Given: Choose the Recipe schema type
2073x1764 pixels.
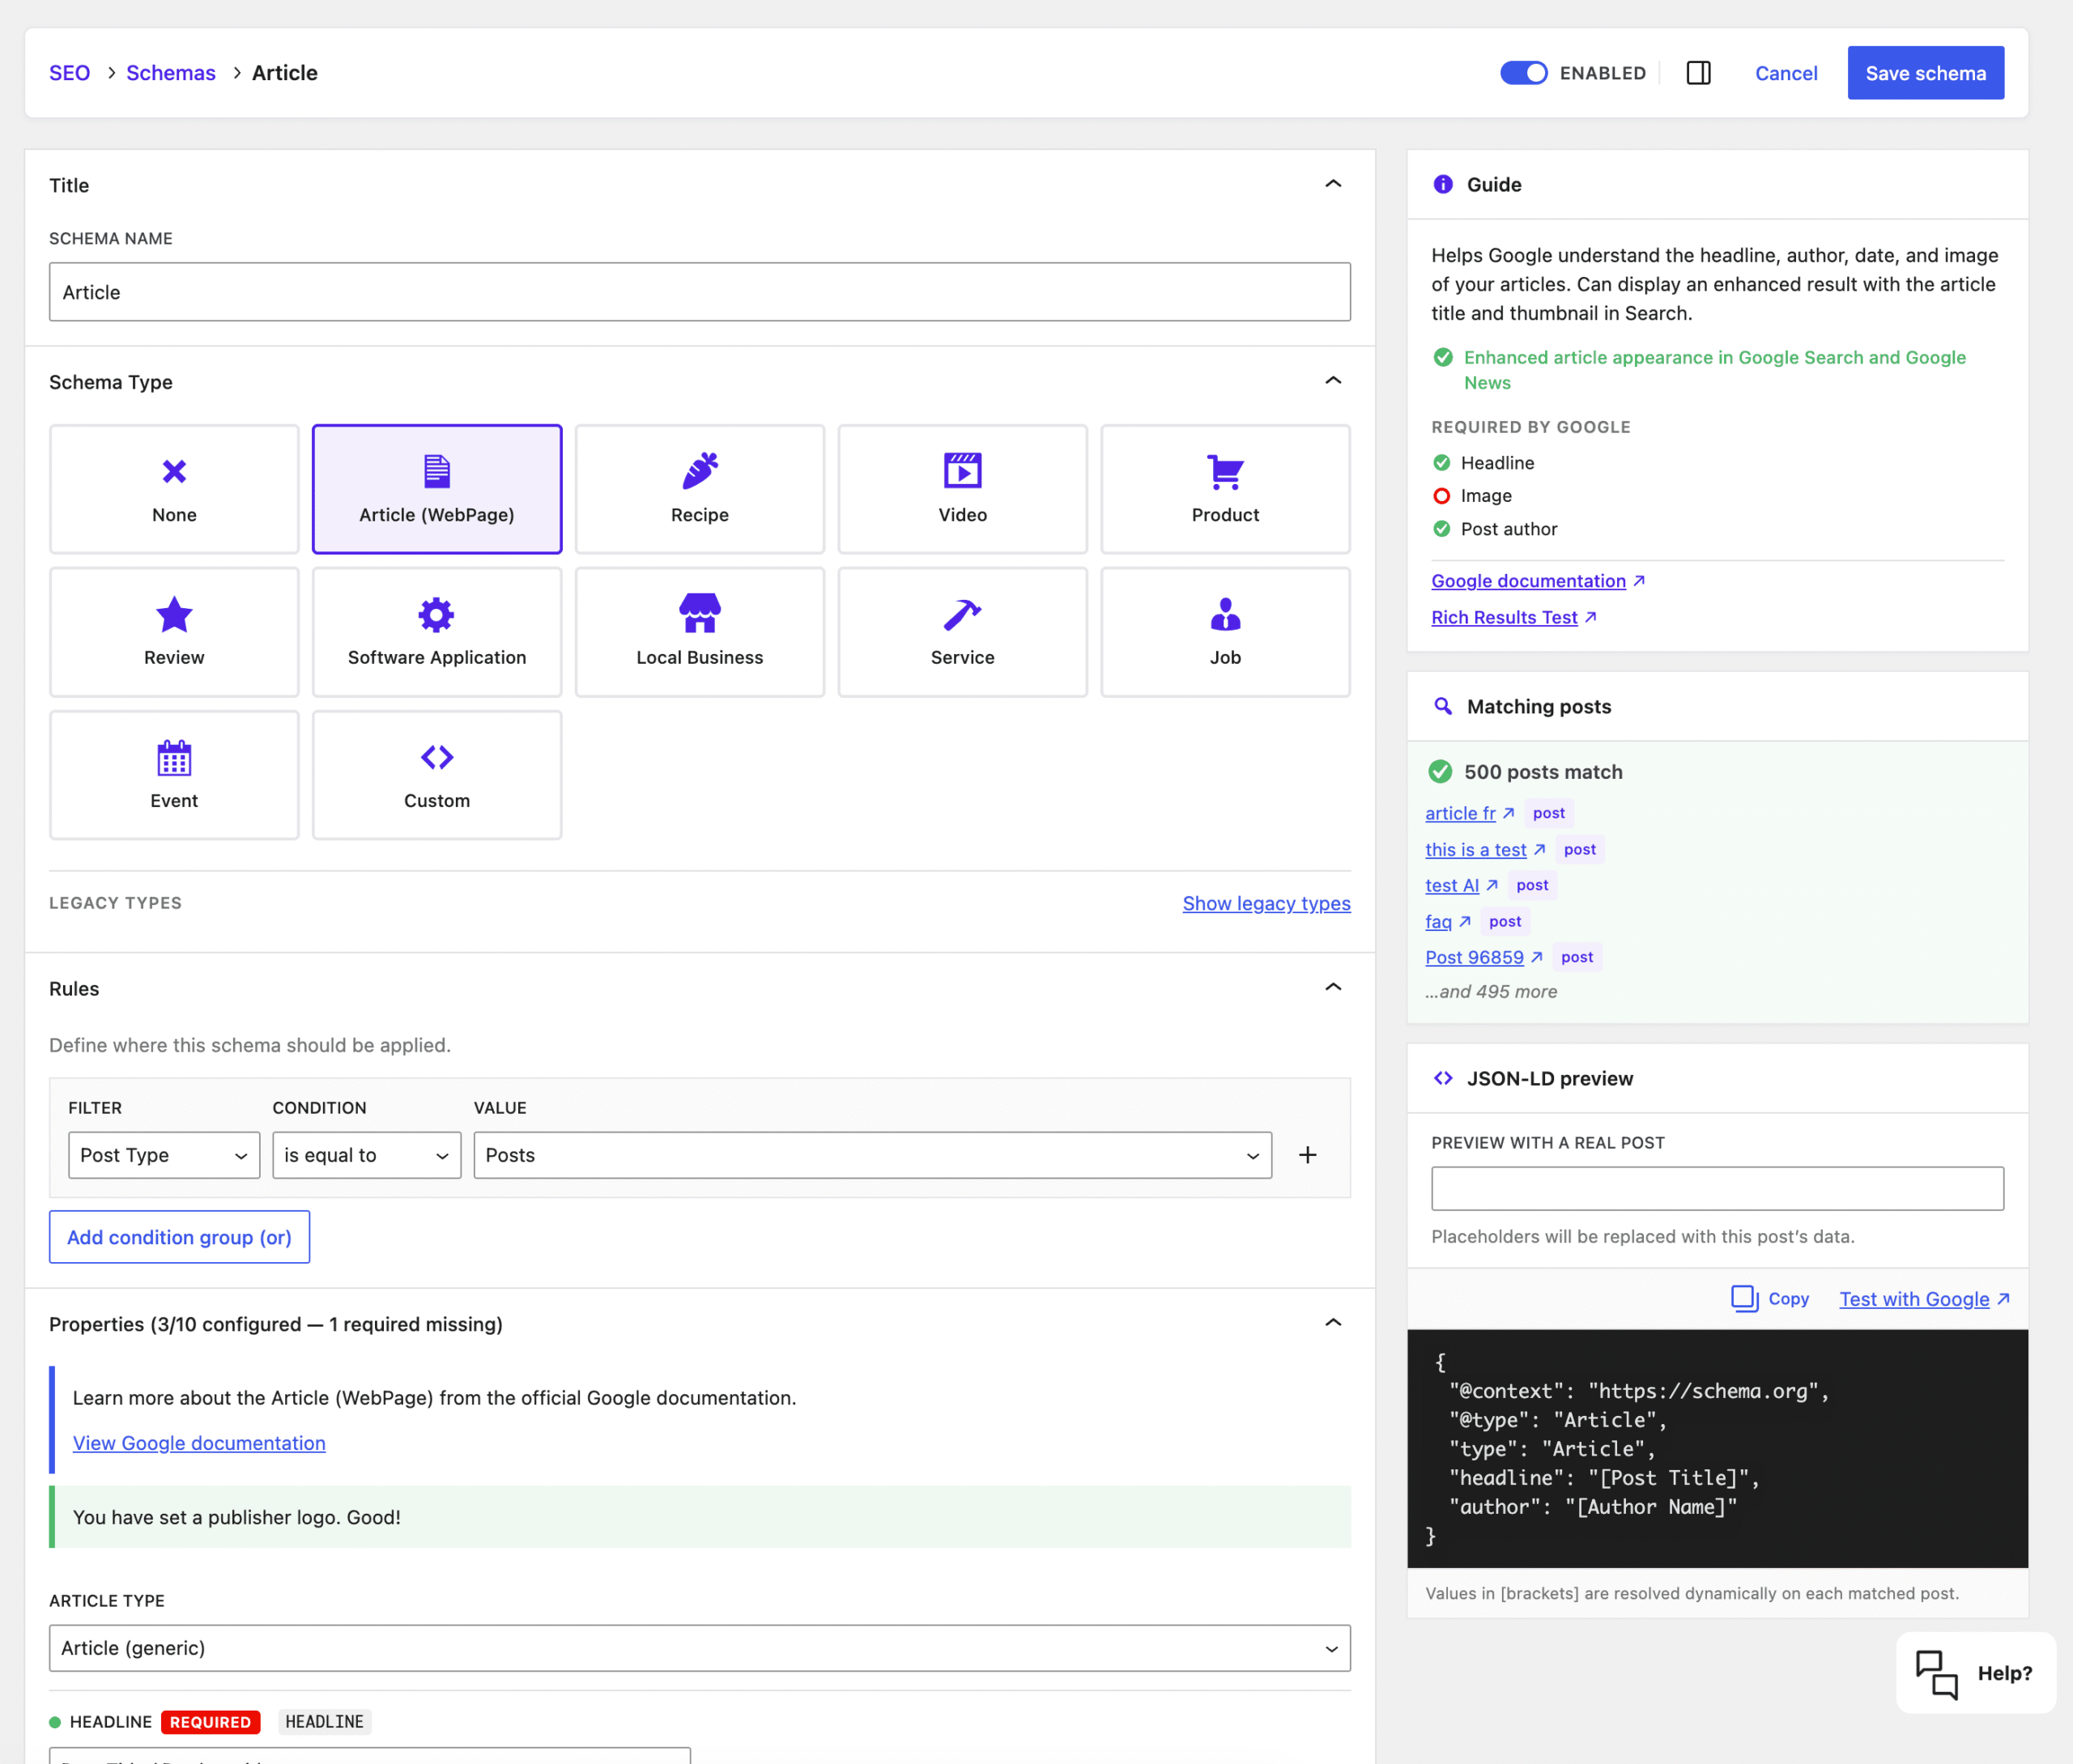Looking at the screenshot, I should coord(700,489).
